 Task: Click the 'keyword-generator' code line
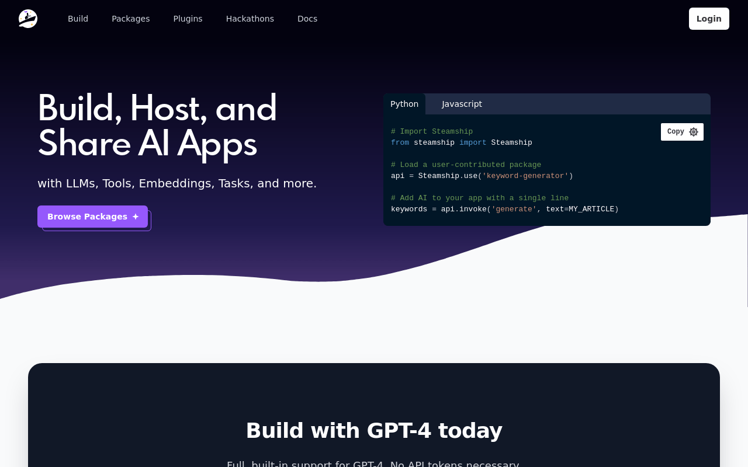point(482,176)
